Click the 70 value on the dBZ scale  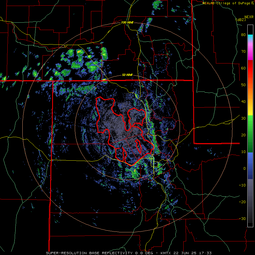[x=243, y=52]
